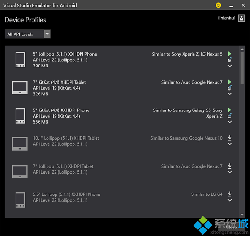Uninstall the 7" KitKat Tablet profile

(230, 88)
